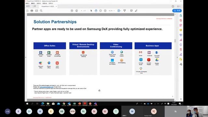Go to next page arrow icon

click(x=77, y=11)
